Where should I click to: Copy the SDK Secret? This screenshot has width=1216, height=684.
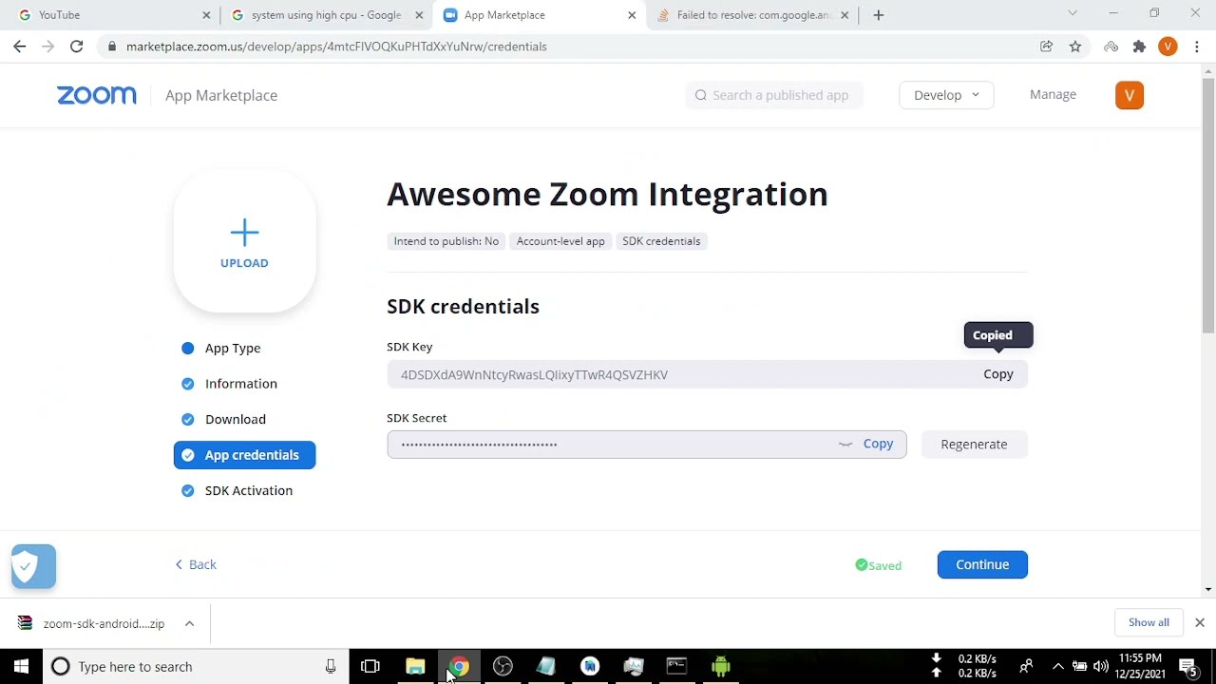(x=878, y=445)
